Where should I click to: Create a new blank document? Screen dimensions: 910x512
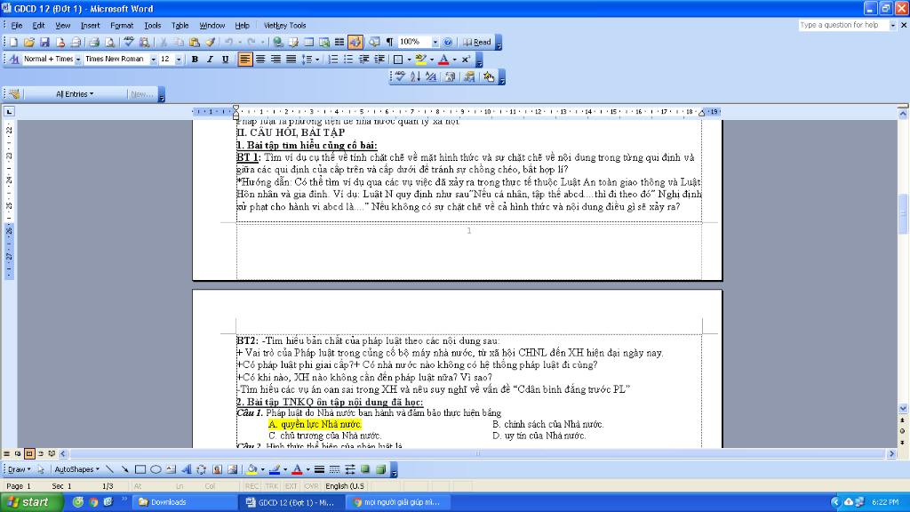tap(13, 43)
